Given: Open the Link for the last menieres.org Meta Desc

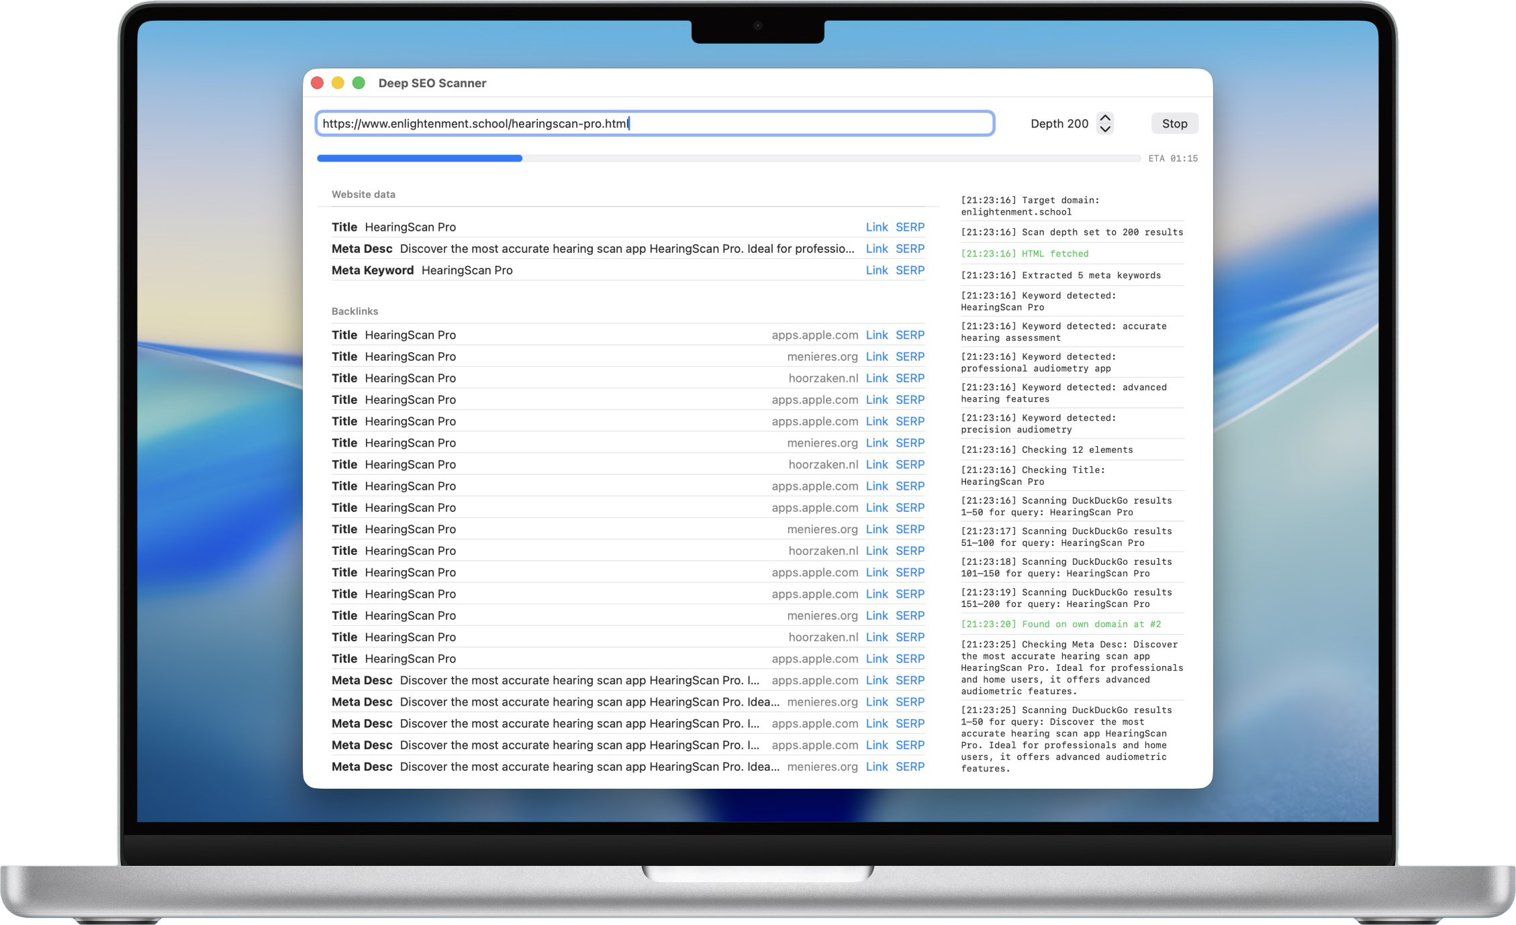Looking at the screenshot, I should pyautogui.click(x=877, y=766).
